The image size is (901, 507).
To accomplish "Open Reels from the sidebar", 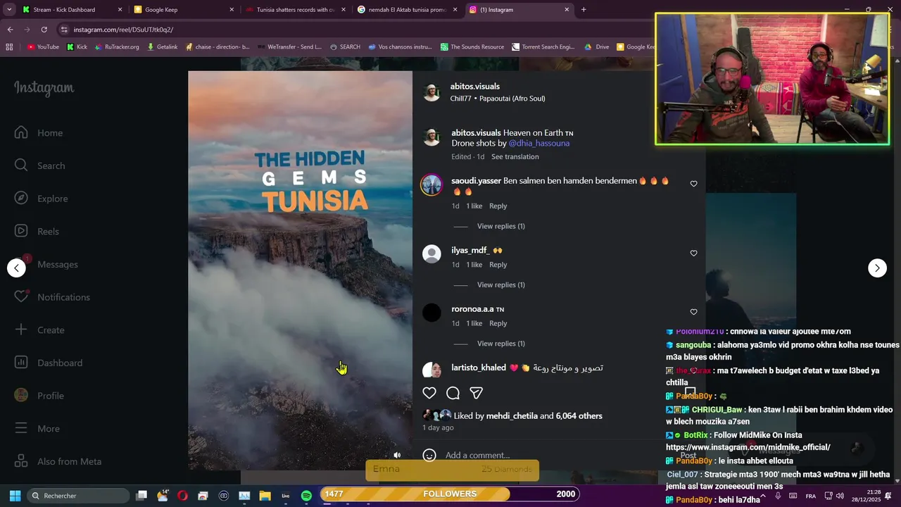I will (37, 232).
